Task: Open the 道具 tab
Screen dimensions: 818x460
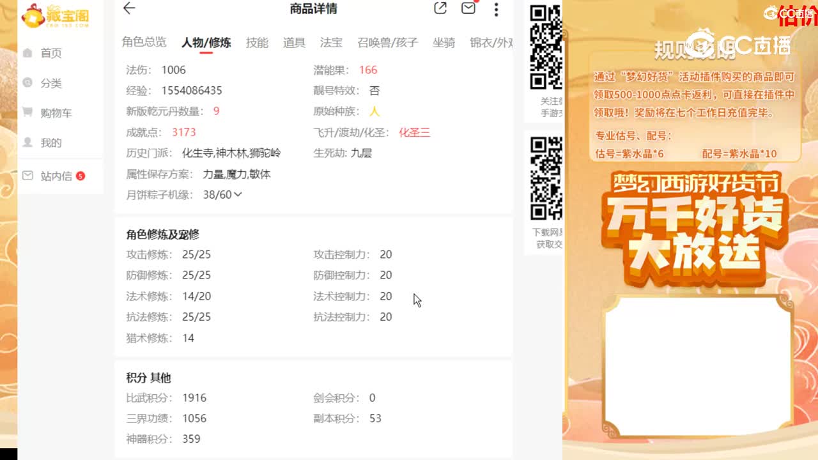Action: pyautogui.click(x=294, y=43)
